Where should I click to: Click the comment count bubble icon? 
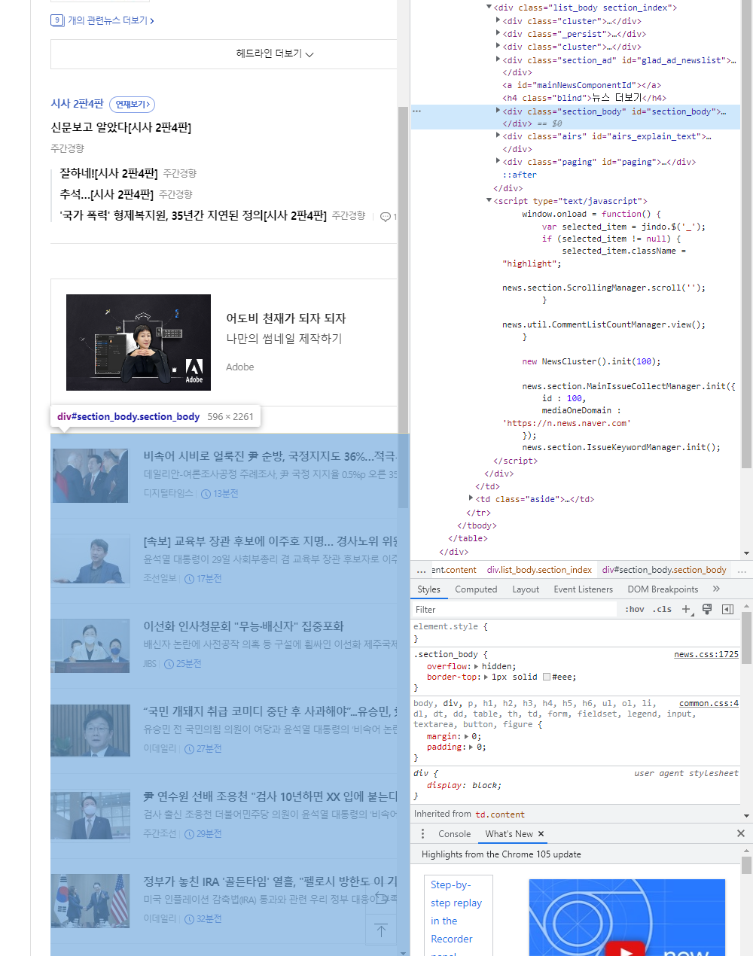(386, 217)
